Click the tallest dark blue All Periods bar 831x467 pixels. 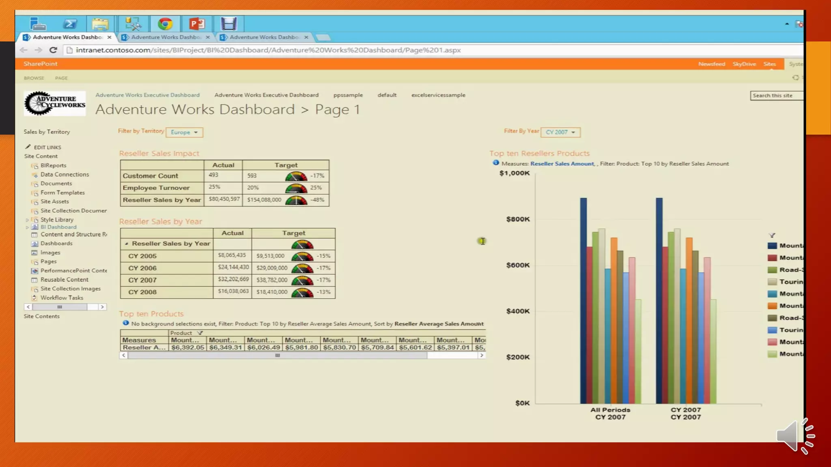tap(583, 300)
